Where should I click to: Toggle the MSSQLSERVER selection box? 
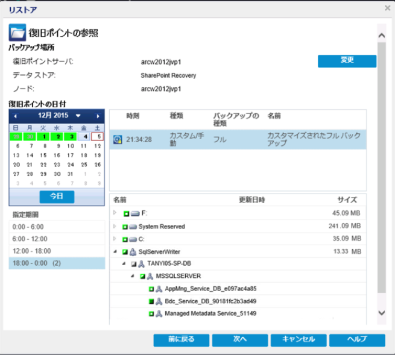[142, 277]
